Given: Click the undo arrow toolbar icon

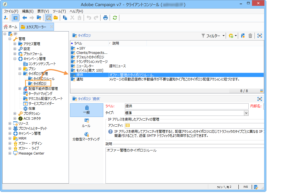Looking at the screenshot, I should click(89, 18).
